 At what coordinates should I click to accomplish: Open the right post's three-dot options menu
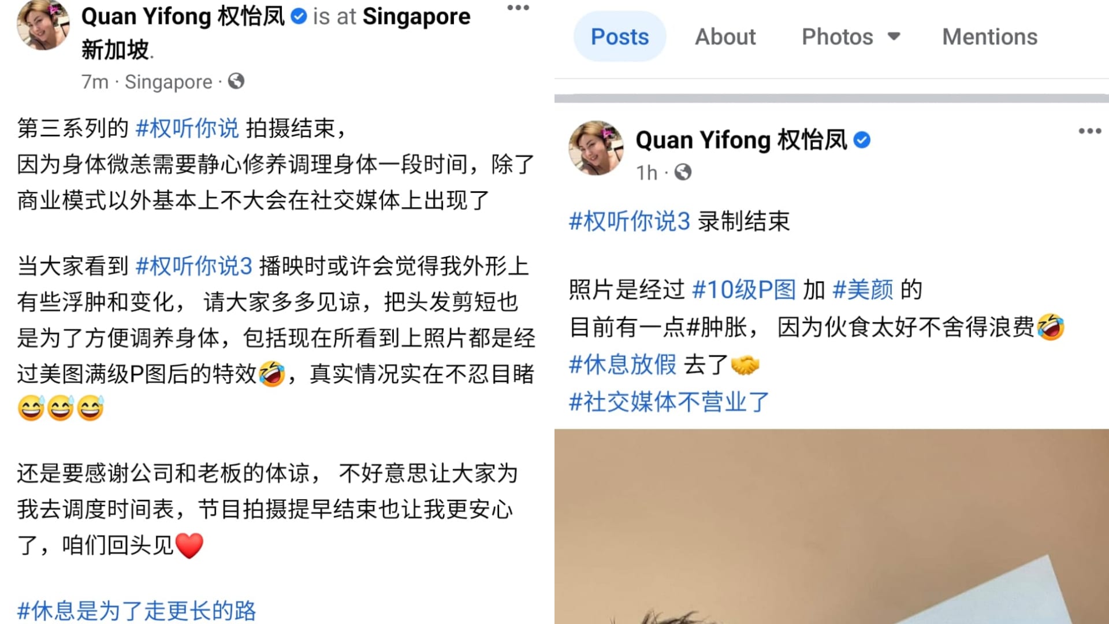(x=1089, y=131)
